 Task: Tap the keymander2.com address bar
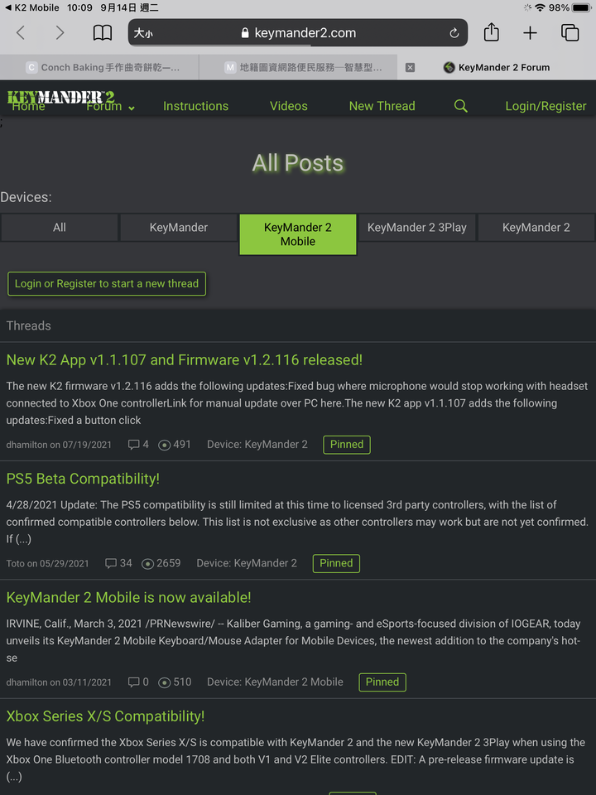[x=298, y=33]
